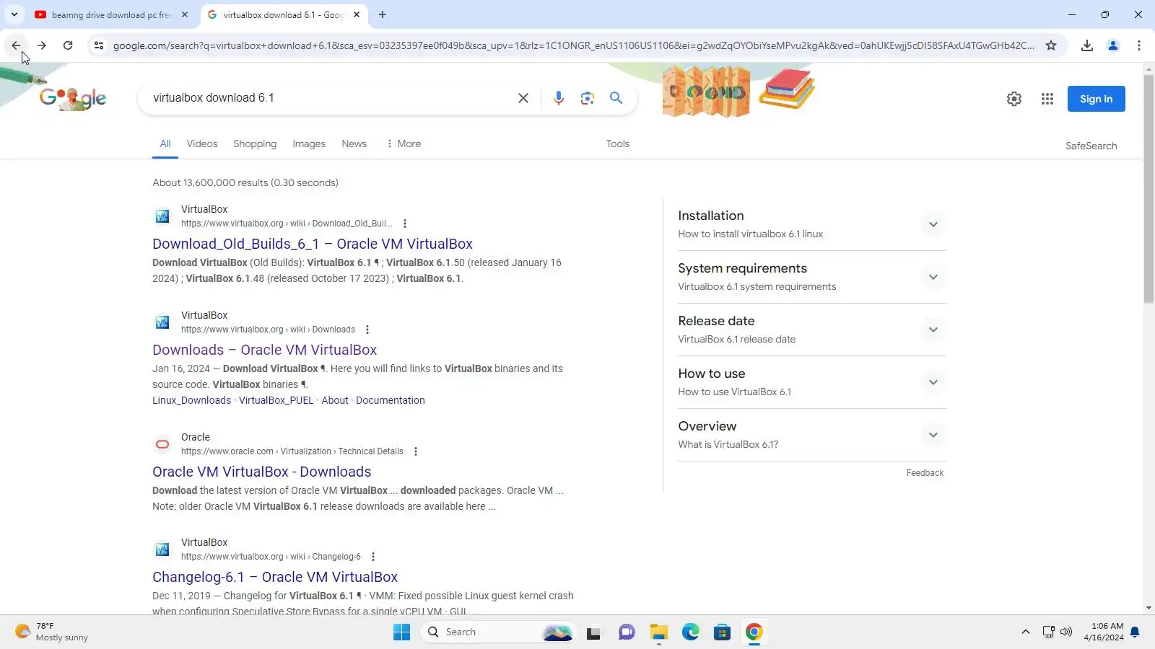Show hidden system tray icons
Viewport: 1155px width, 649px height.
coord(1025,632)
